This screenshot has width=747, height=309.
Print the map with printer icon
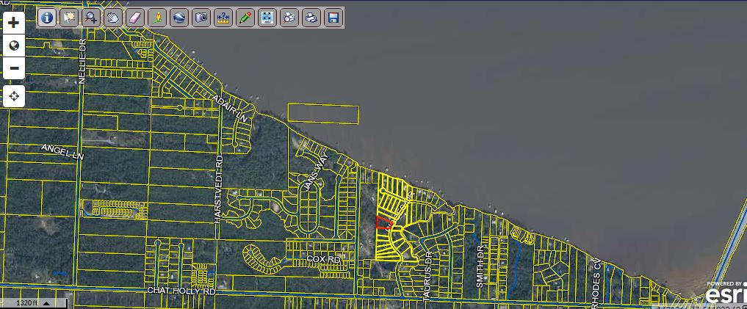[311, 18]
